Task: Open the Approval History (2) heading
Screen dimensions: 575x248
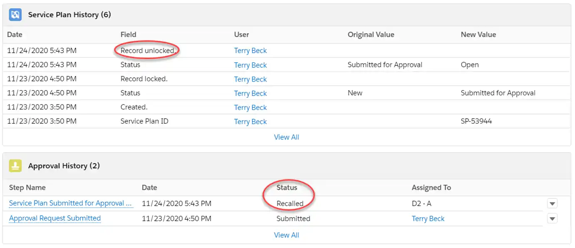Action: 64,166
